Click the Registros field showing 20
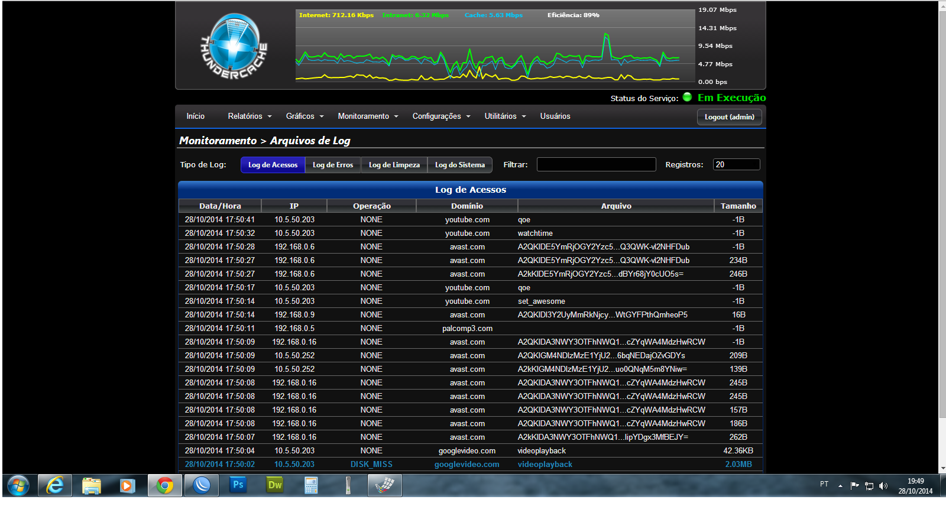946x532 pixels. pyautogui.click(x=737, y=164)
